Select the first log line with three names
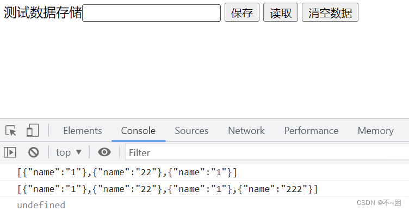This screenshot has width=409, height=211. coord(127,172)
